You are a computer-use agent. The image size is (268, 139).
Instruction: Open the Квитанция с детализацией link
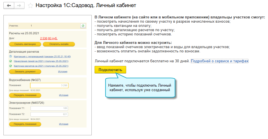pos(42,56)
